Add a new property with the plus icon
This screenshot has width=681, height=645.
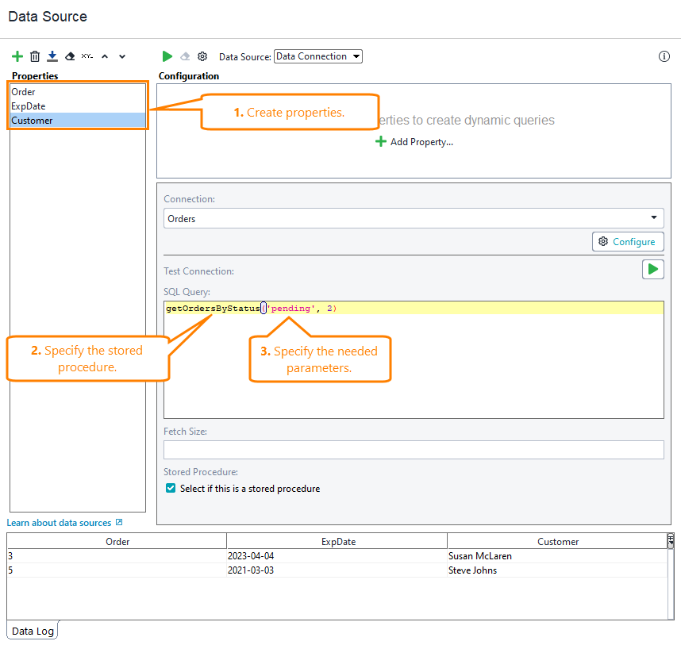tap(17, 56)
